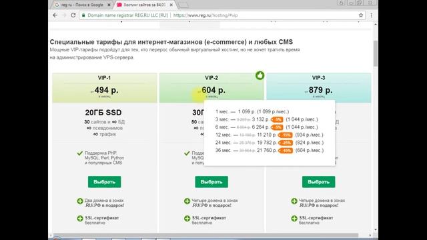Close the 'reg.ru - Поиск в Google' tab
The width and height of the screenshot is (427, 240).
coord(109,5)
